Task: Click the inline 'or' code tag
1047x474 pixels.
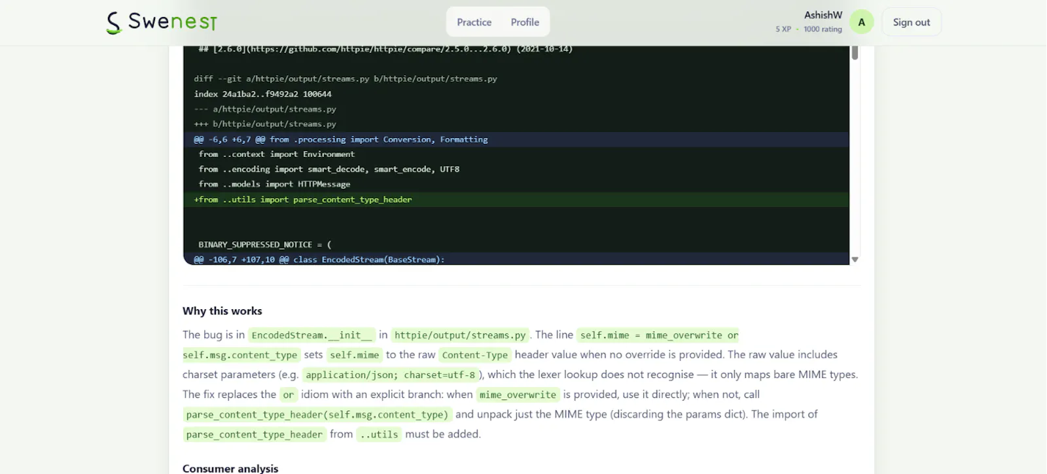Action: 289,395
